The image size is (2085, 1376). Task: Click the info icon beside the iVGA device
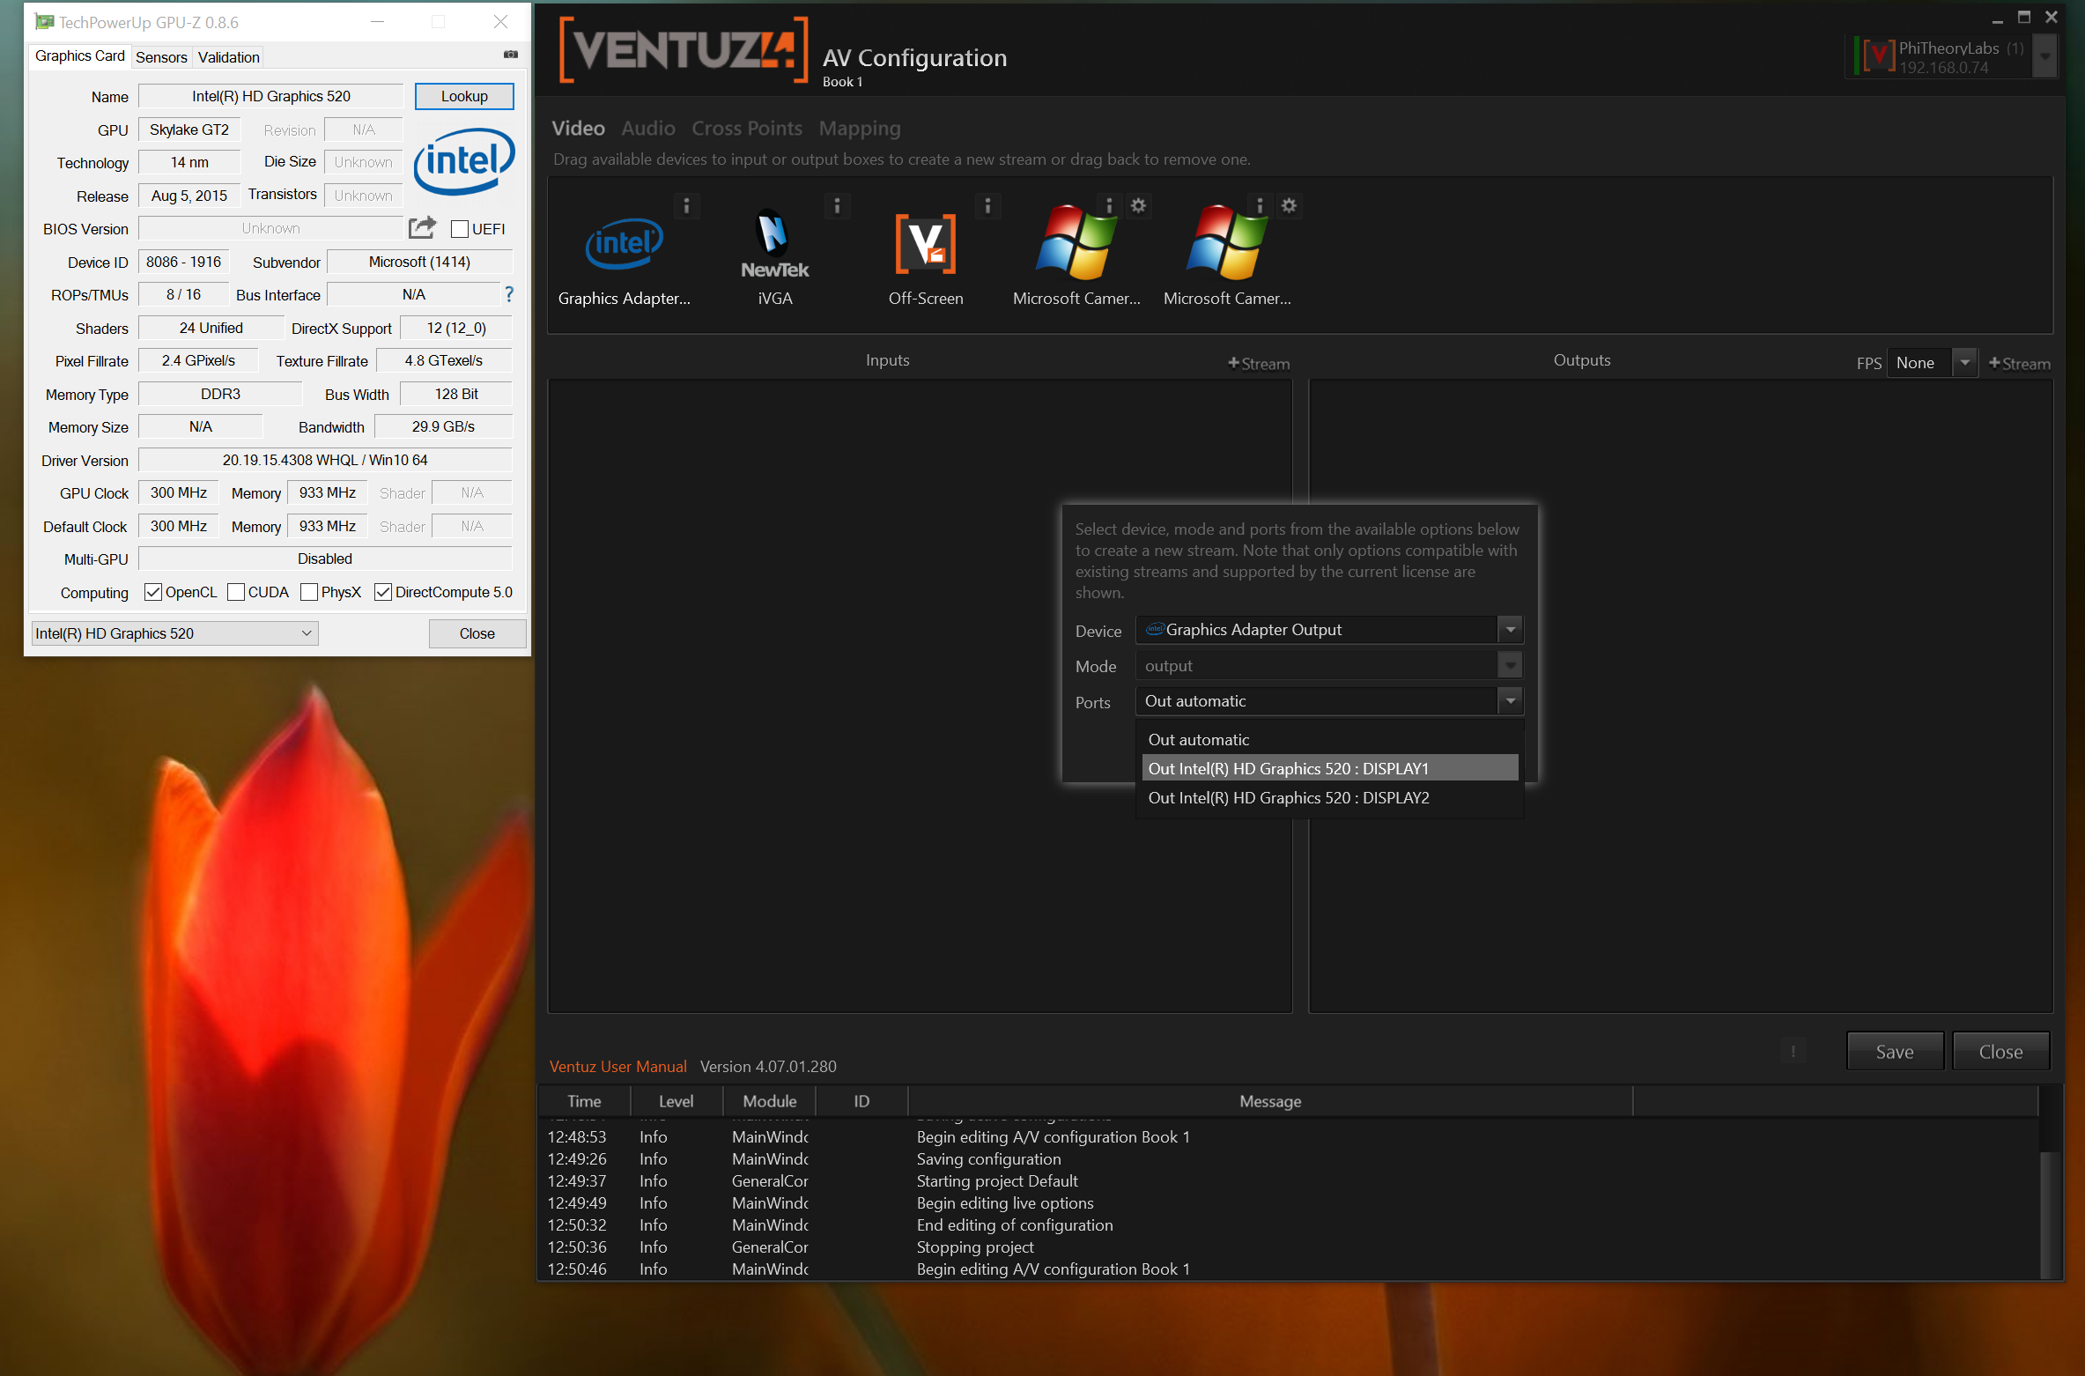click(x=837, y=205)
